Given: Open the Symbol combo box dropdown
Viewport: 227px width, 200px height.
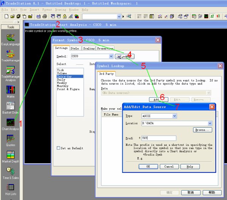Looking at the screenshot, I should [x=111, y=56].
